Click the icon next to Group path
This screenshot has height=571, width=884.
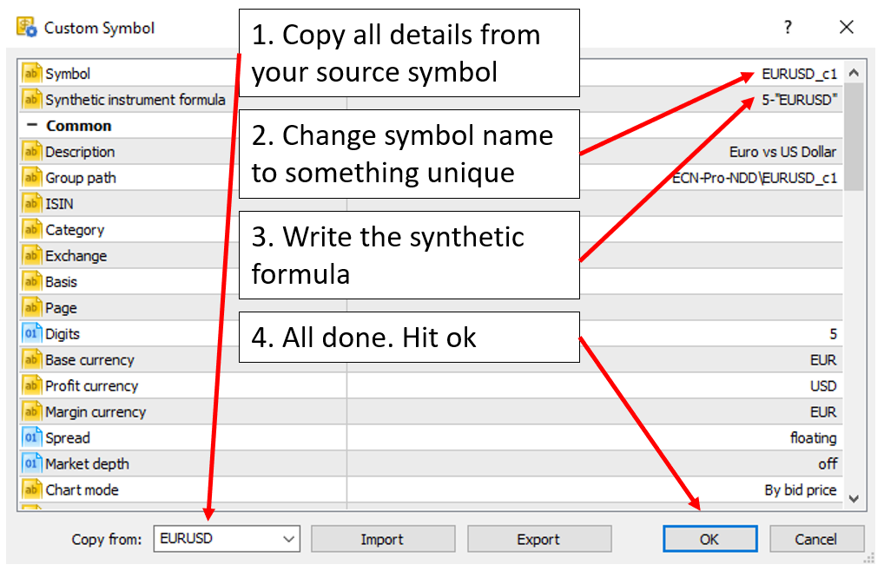(31, 177)
